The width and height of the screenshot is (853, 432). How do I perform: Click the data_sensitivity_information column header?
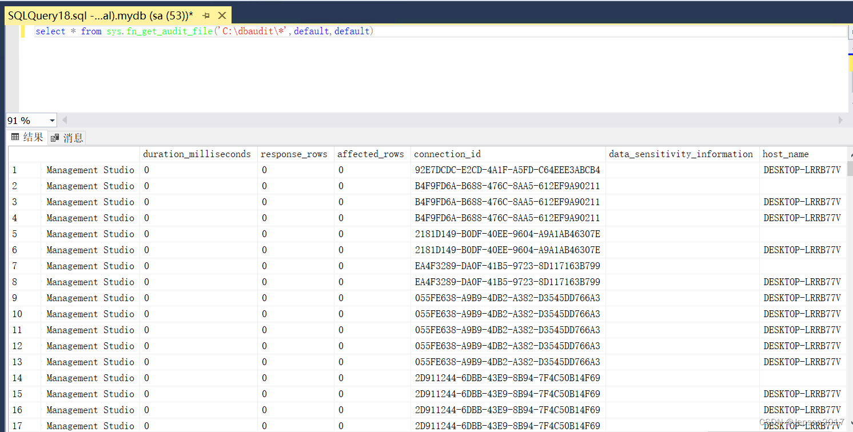click(x=683, y=154)
